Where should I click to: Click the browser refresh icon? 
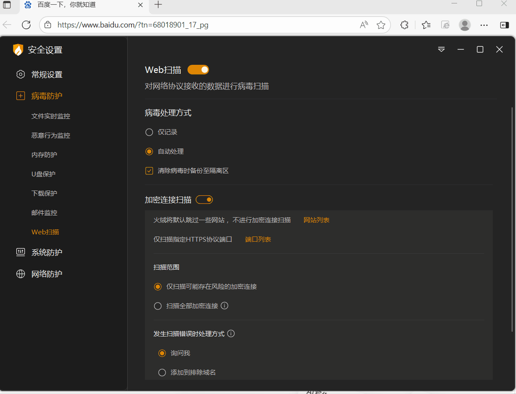click(26, 25)
